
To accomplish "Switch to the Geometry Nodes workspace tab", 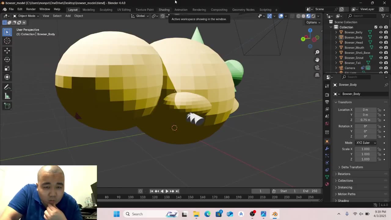I will point(243,9).
